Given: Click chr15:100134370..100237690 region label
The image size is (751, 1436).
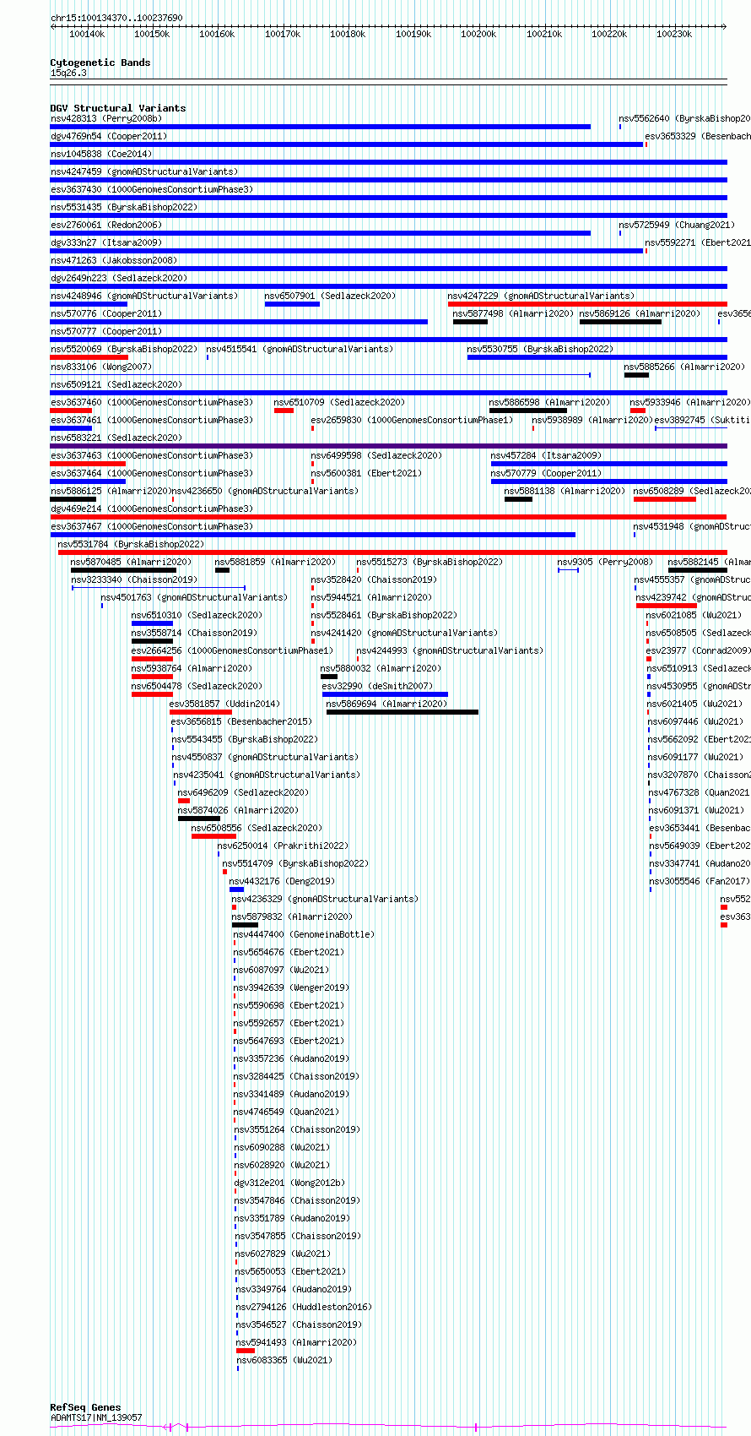Looking at the screenshot, I should [116, 18].
